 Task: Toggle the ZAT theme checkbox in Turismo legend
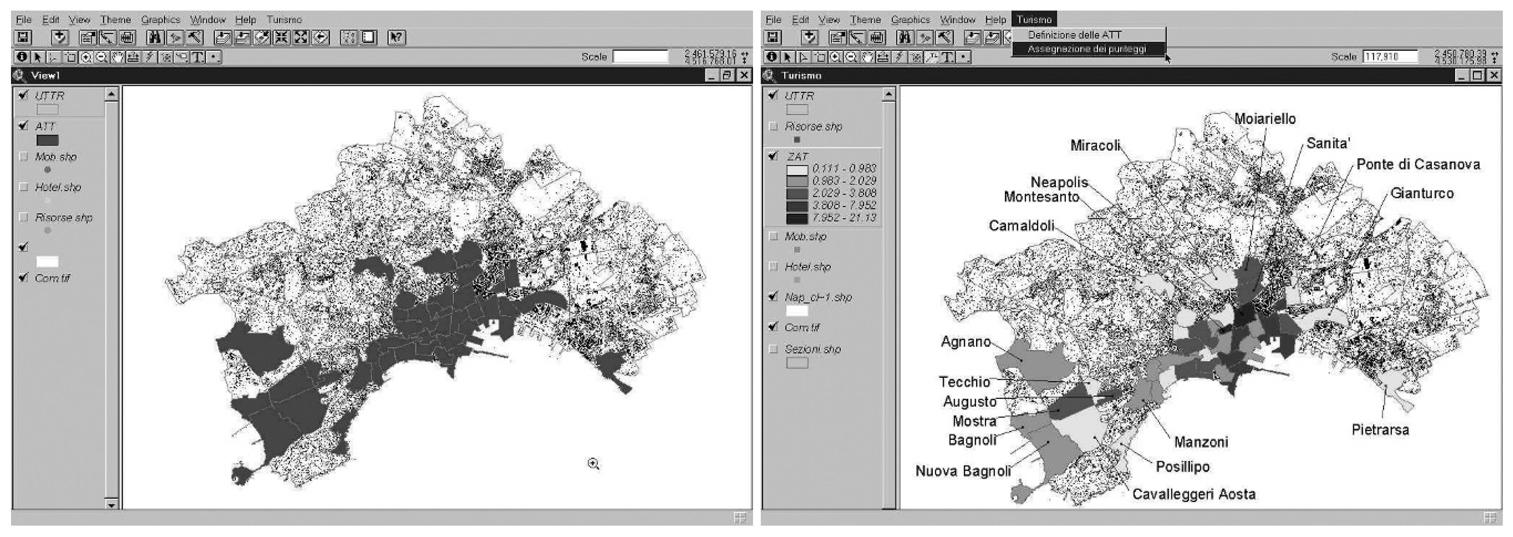773,156
